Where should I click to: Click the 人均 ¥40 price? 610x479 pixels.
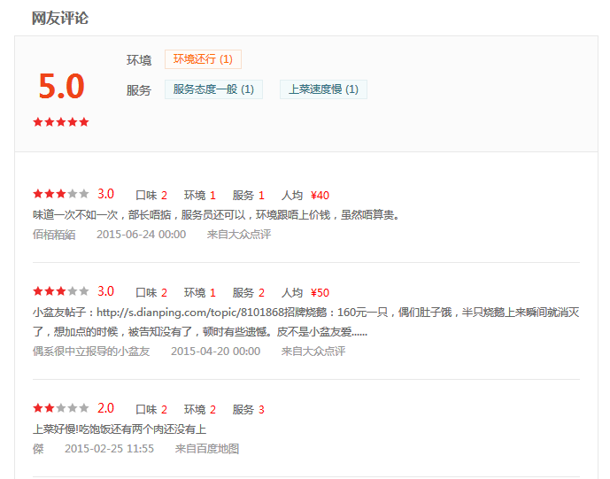pos(305,196)
